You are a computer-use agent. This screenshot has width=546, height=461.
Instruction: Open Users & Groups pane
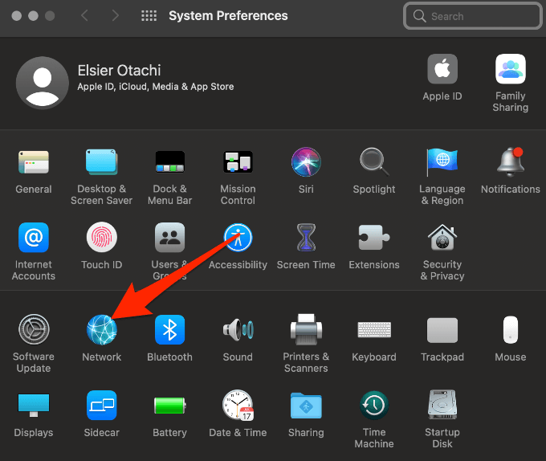(x=169, y=238)
